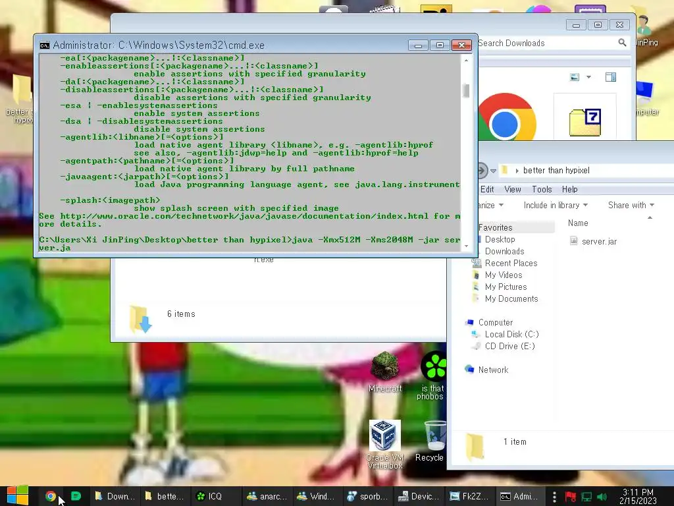Click the Chrome thumbnail in Downloads
This screenshot has width=674, height=506.
[x=507, y=117]
